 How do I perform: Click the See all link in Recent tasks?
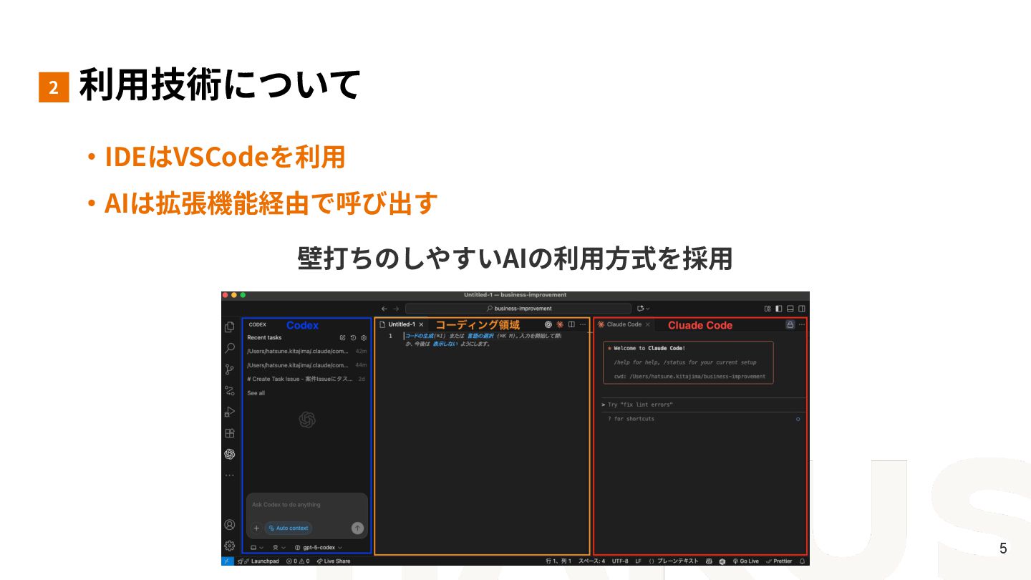(x=256, y=393)
